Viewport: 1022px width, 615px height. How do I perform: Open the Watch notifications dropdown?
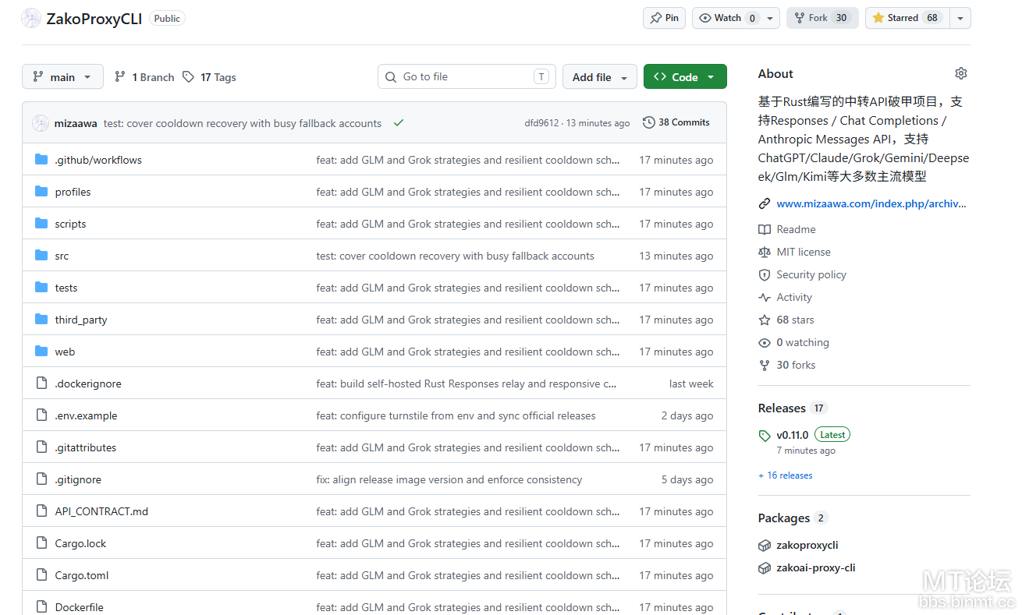736,18
